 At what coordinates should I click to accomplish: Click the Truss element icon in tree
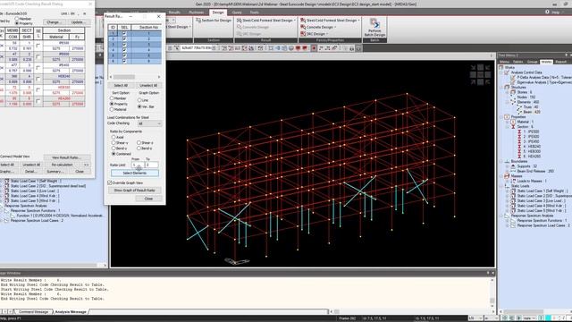pos(519,107)
